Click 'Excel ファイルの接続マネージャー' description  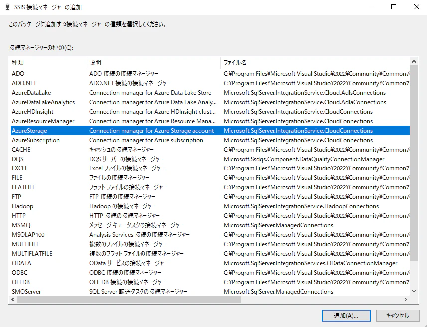coord(127,168)
